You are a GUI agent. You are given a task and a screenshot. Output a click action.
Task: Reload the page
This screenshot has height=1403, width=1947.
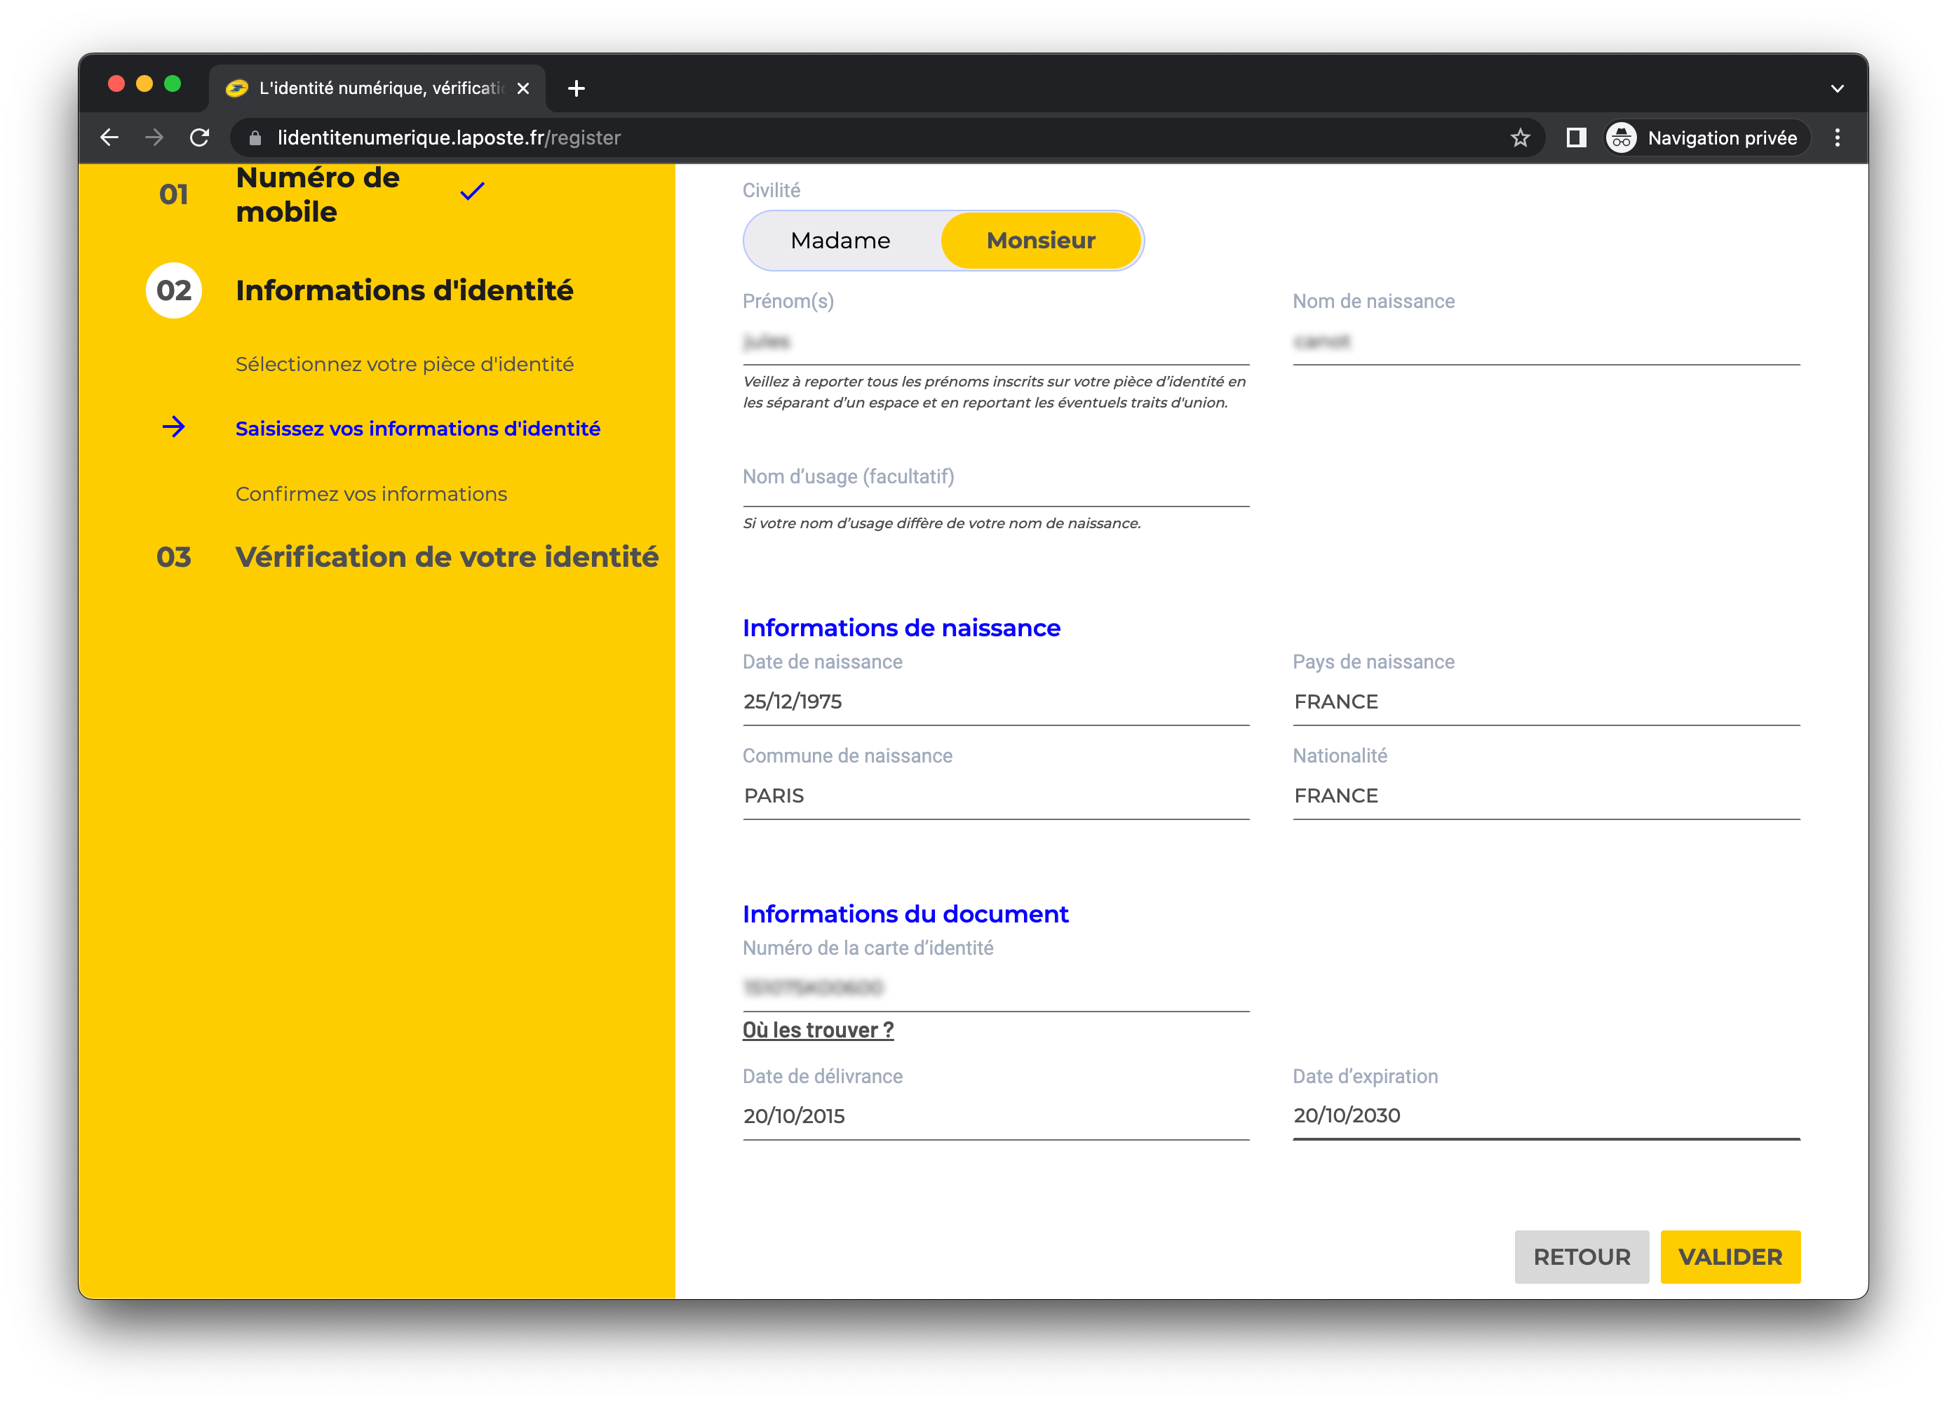(x=200, y=137)
